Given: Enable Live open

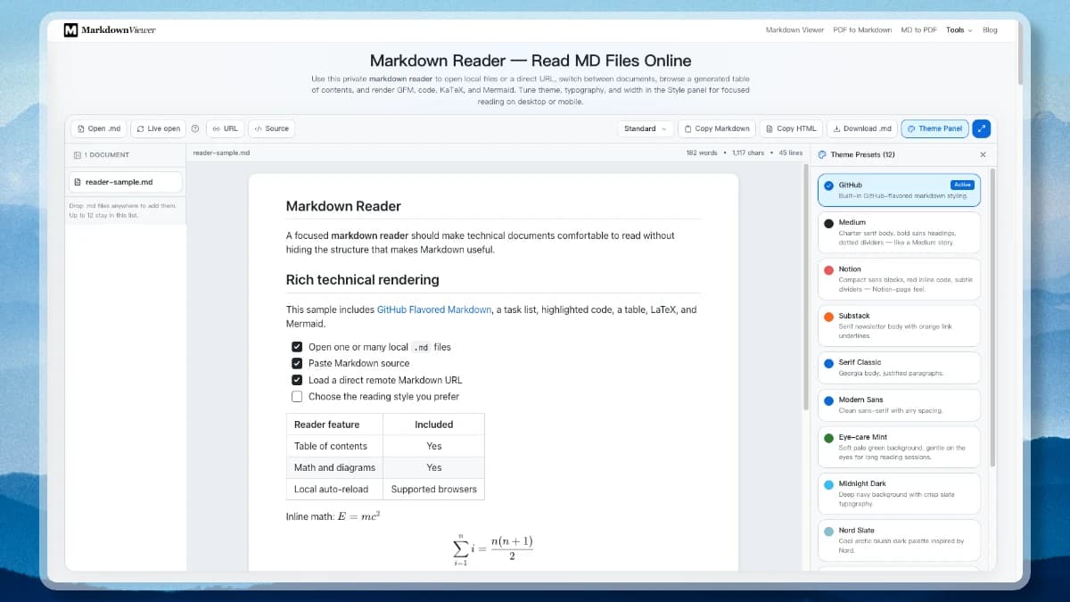Looking at the screenshot, I should [x=158, y=128].
